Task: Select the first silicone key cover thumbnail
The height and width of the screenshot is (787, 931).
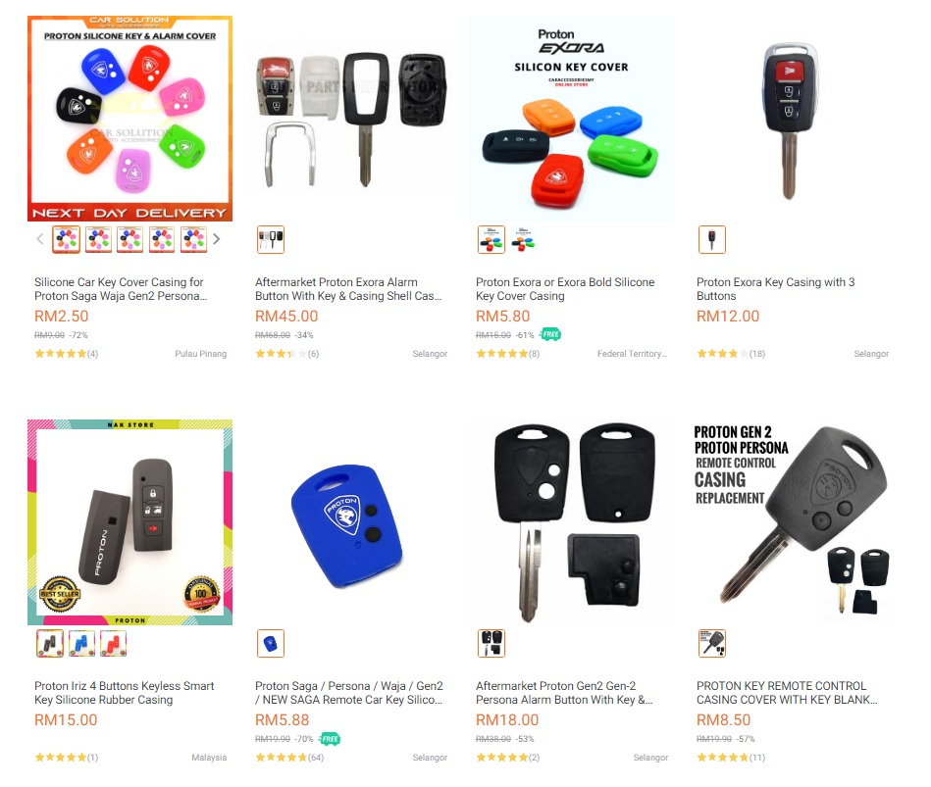Action: [66, 239]
